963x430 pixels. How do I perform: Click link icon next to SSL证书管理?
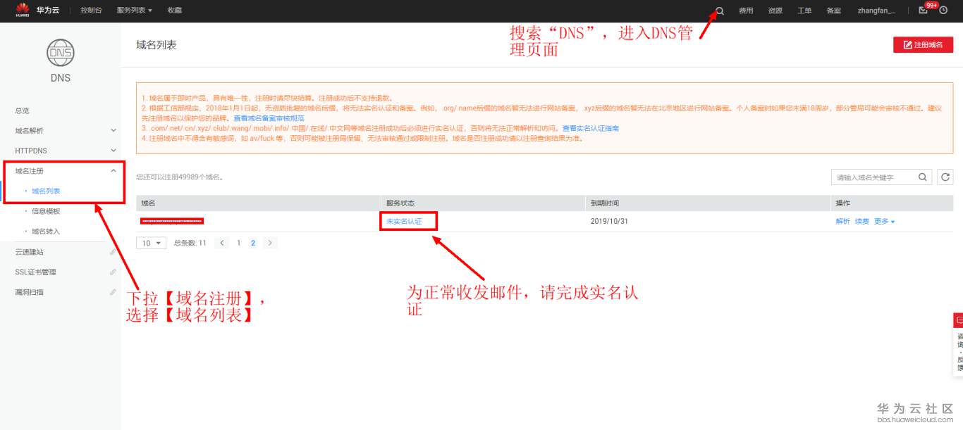(x=113, y=272)
